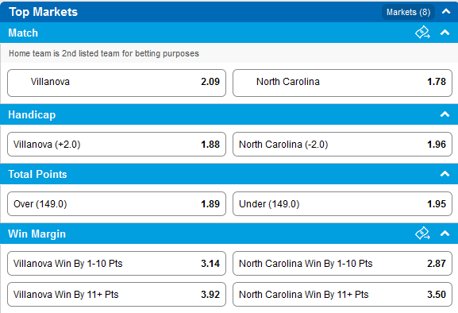This screenshot has width=458, height=313.
Task: Collapse the Top Markets section
Action: [x=446, y=12]
